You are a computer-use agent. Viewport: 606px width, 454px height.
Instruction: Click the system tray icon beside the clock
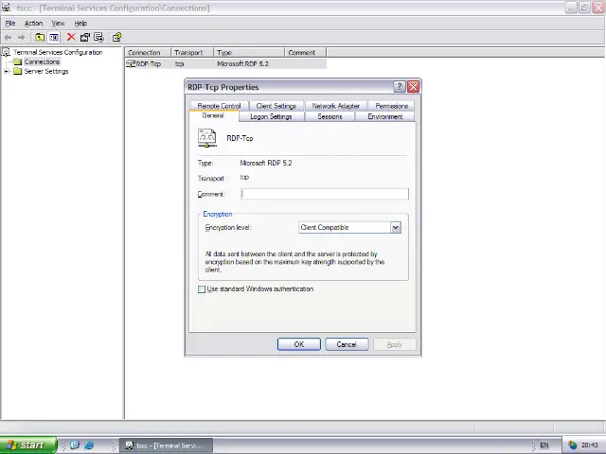coord(572,445)
